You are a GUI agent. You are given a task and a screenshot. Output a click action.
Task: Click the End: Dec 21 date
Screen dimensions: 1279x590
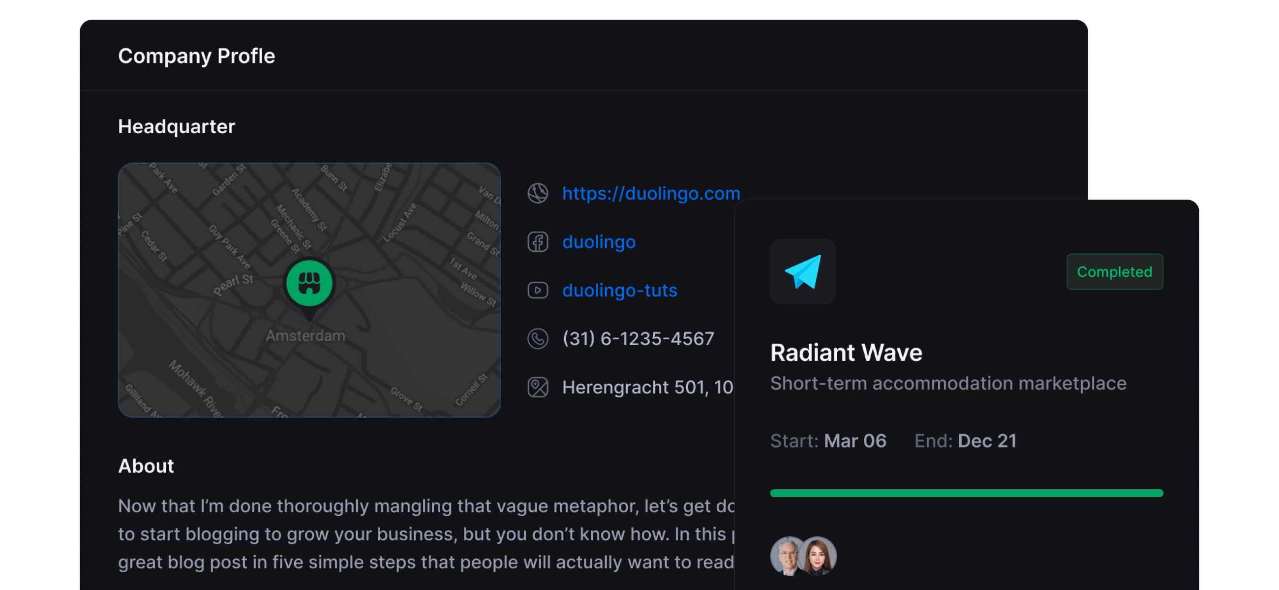tap(965, 441)
